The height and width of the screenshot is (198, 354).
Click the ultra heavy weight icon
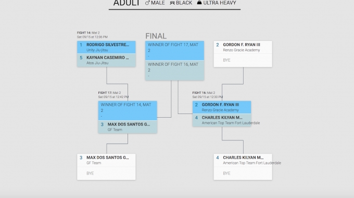(x=199, y=3)
